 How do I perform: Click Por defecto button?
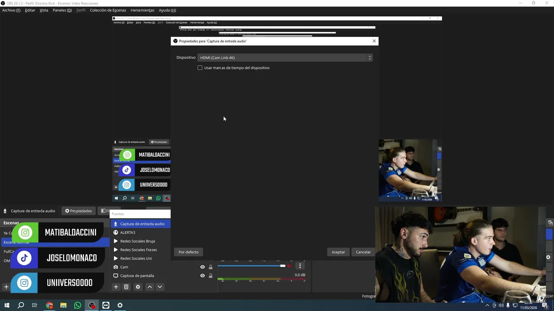[189, 252]
